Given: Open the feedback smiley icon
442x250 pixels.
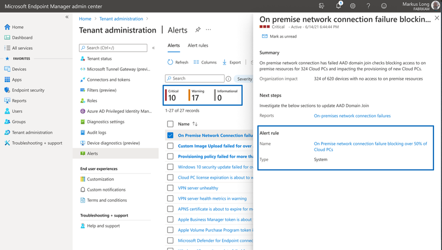Looking at the screenshot, I should [384, 6].
